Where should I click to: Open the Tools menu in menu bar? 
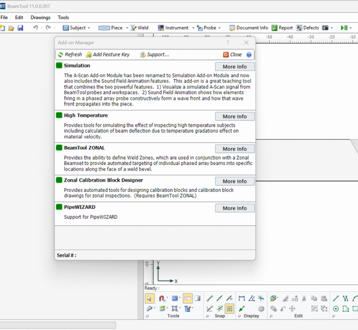pos(63,17)
